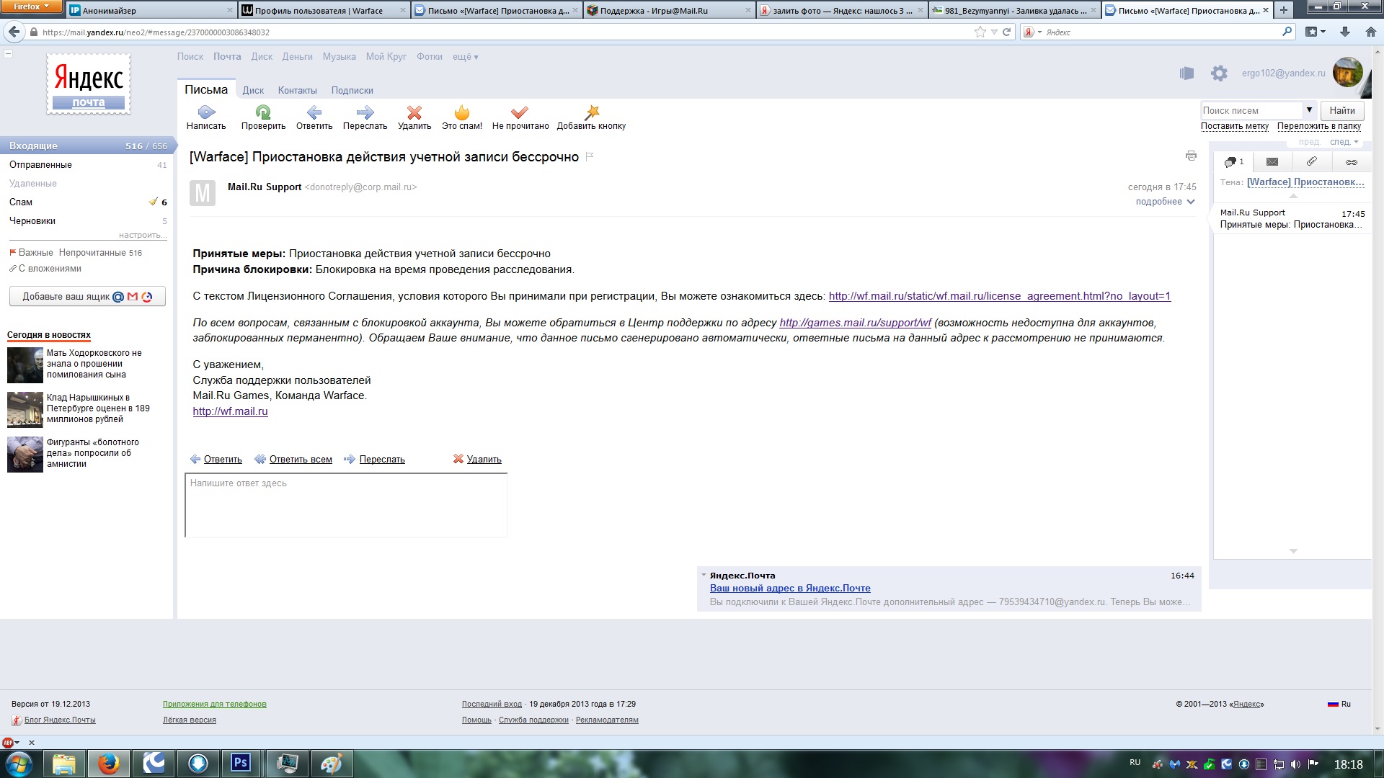Image resolution: width=1384 pixels, height=778 pixels.
Task: Bookmark this page with the star icon
Action: tap(980, 32)
